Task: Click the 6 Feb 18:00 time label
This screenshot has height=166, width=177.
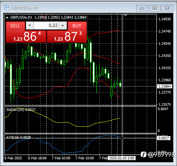Action: tap(37, 158)
